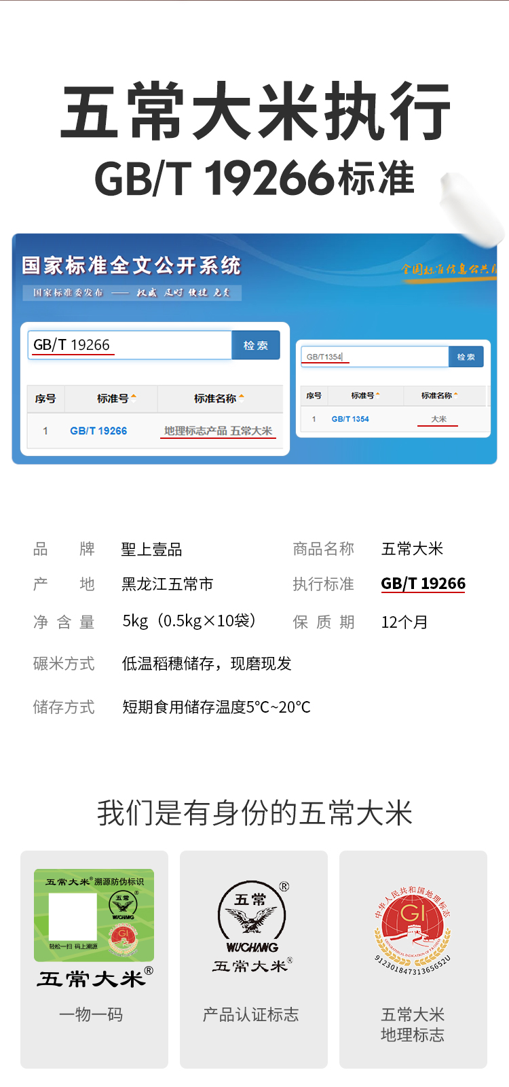Click the 检索 button beside GB/T 19266
The image size is (509, 1087).
point(256,345)
